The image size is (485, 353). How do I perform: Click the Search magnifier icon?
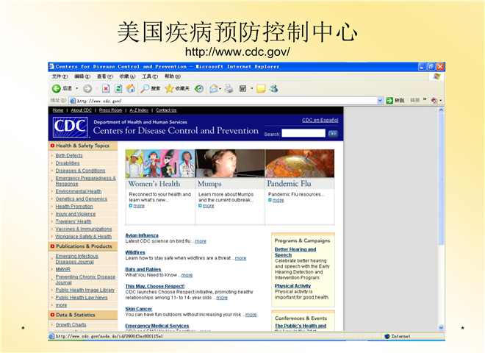(x=145, y=89)
